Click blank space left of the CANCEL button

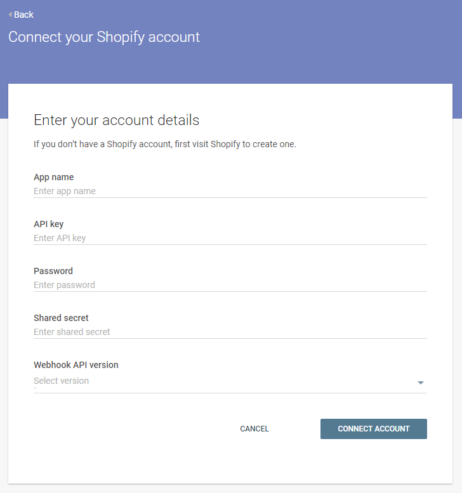click(127, 429)
